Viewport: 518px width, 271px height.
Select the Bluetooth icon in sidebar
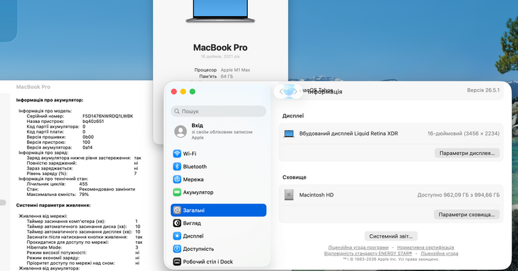click(x=177, y=167)
